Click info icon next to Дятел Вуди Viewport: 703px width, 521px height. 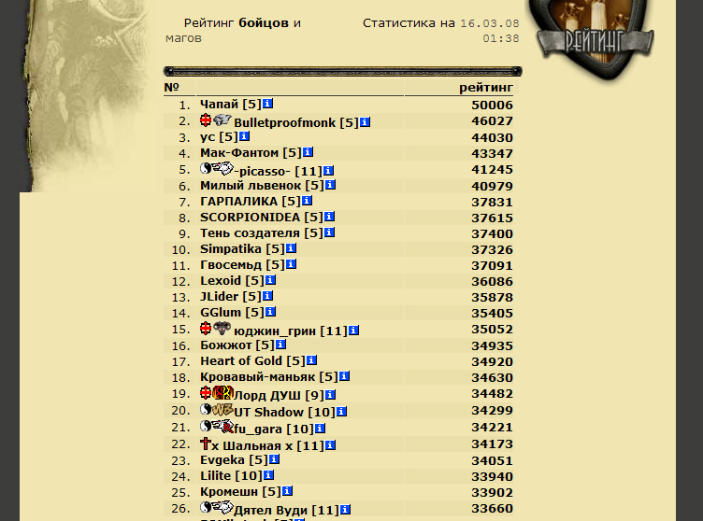pos(345,510)
